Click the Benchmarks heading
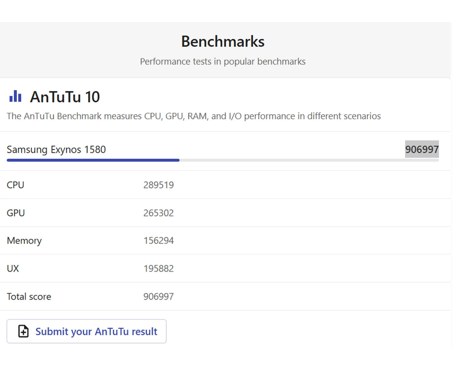Viewport: 453px width, 370px height. pos(223,41)
